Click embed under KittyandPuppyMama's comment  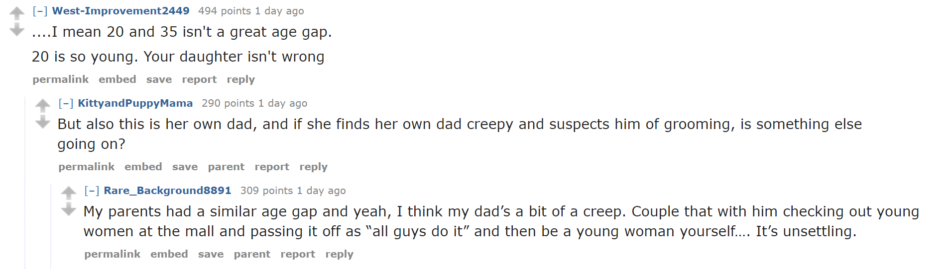(x=143, y=167)
